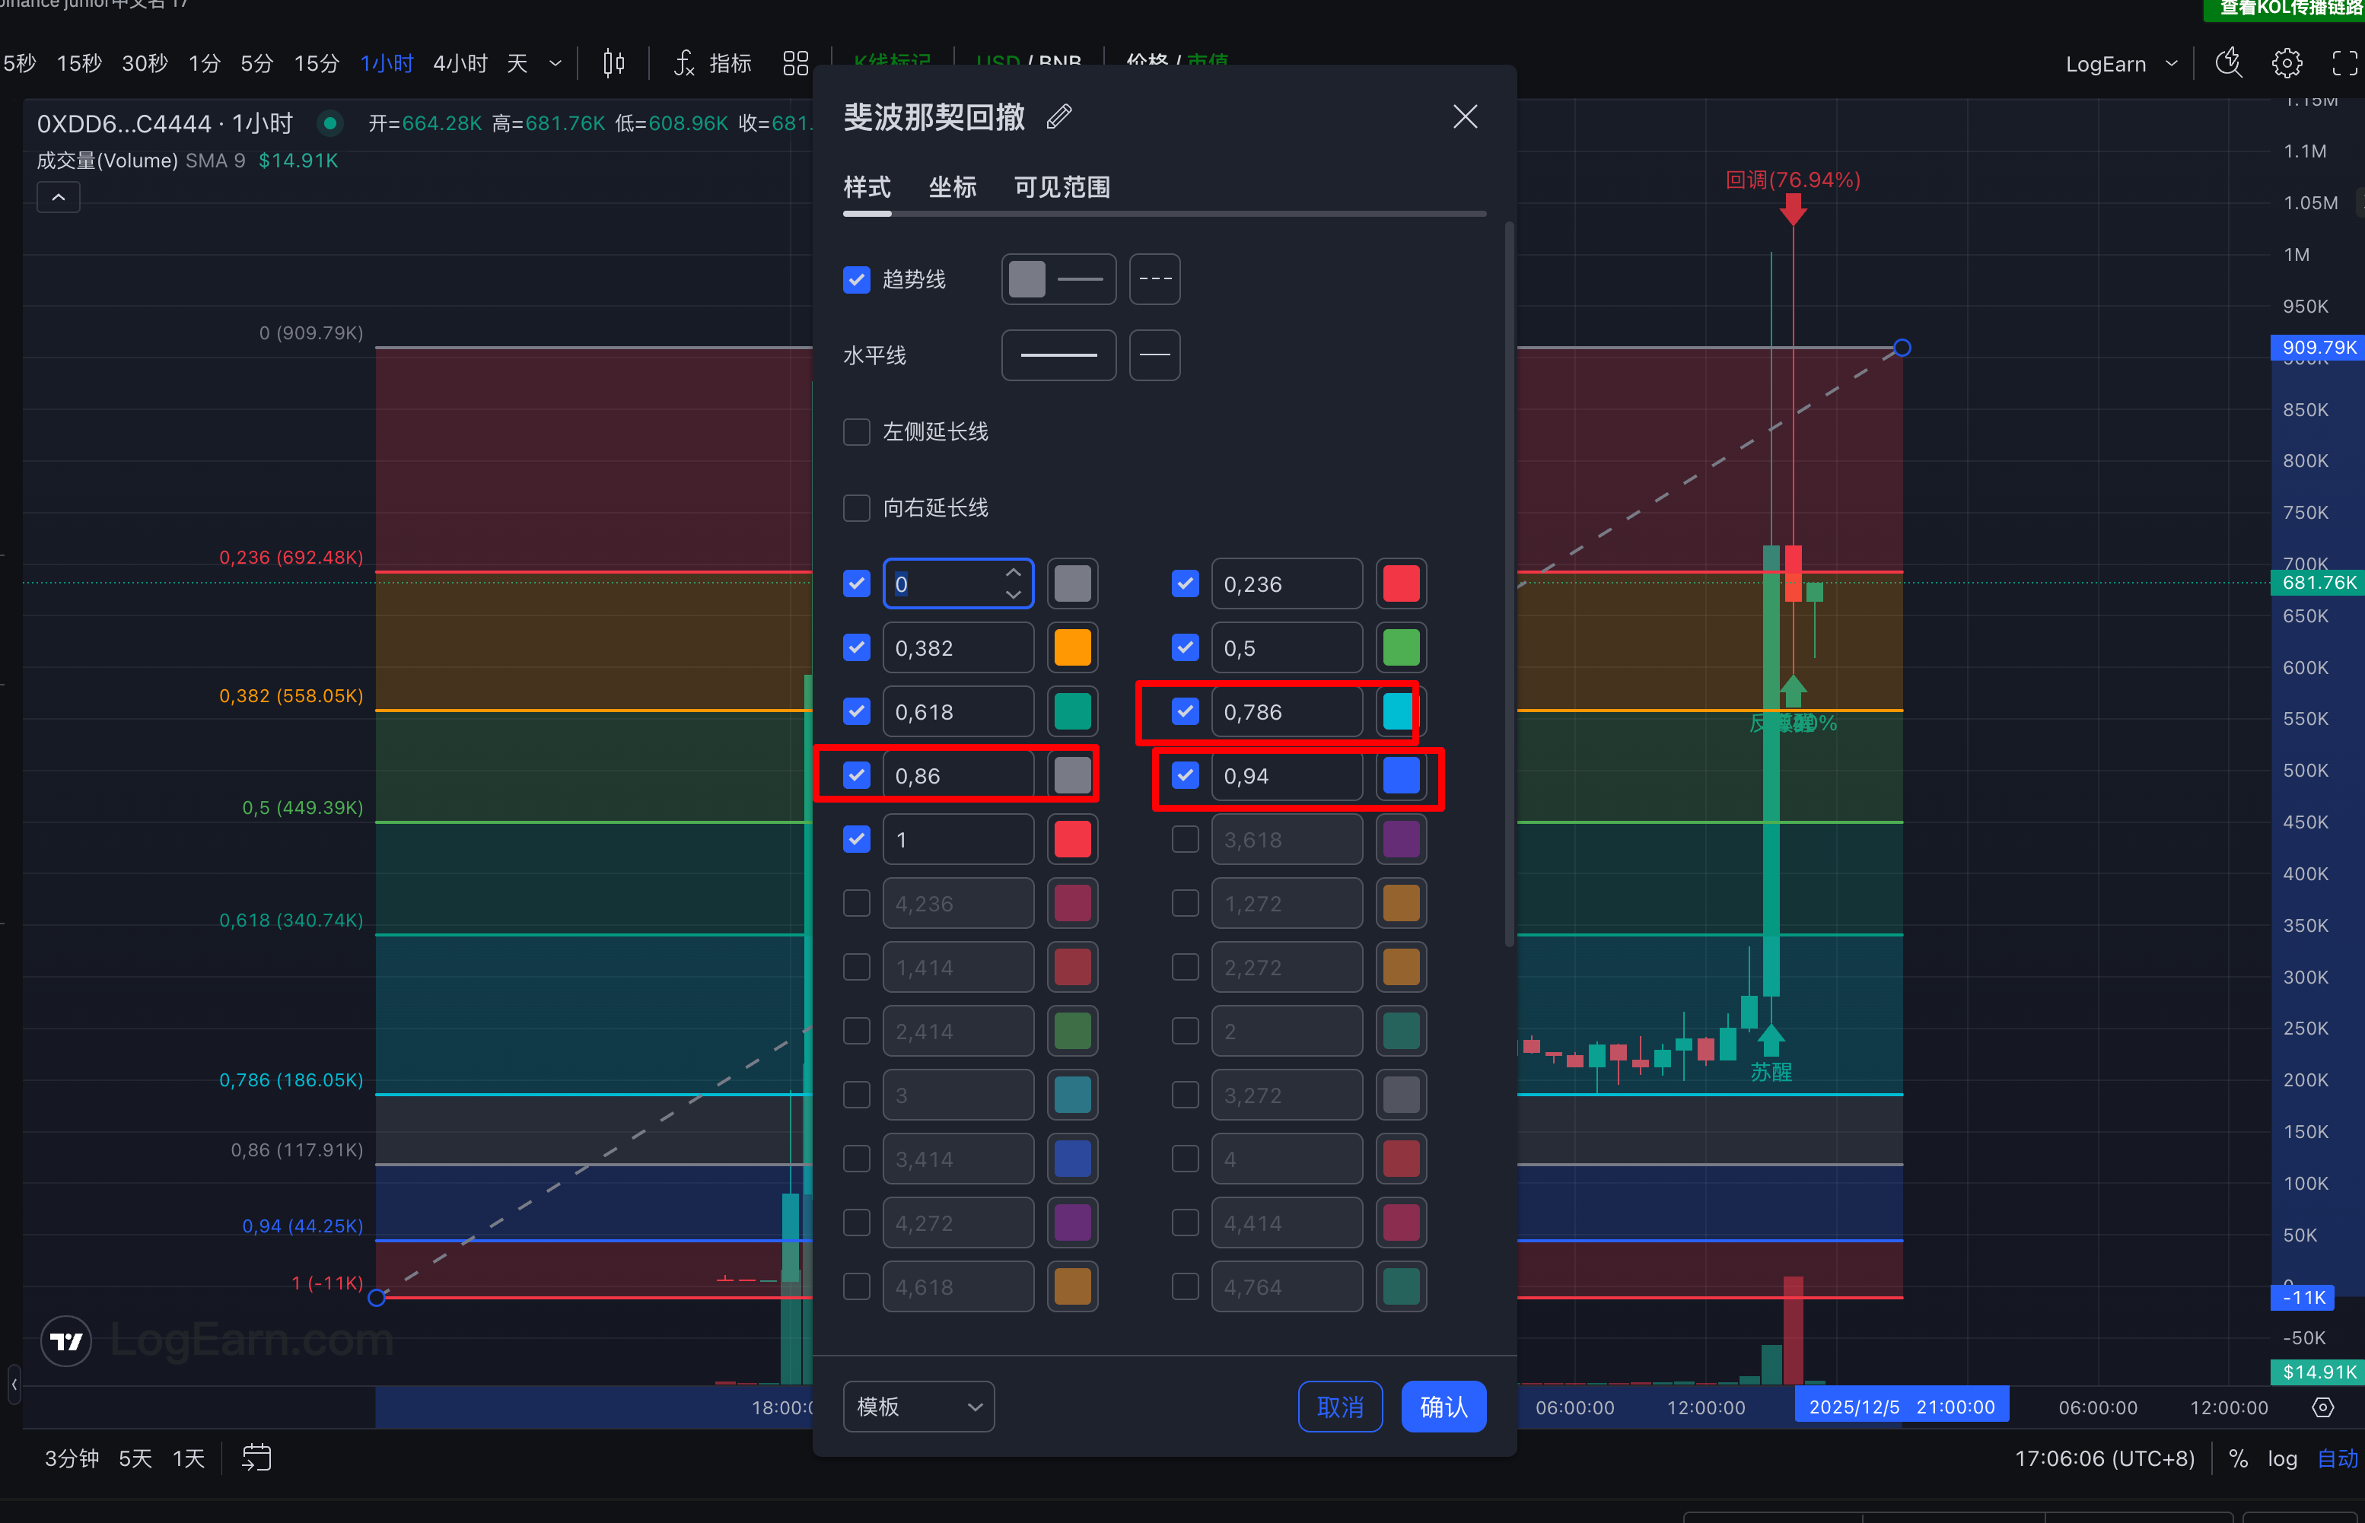Open the orange color swatch for 0,382
This screenshot has height=1523, width=2365.
1072,648
